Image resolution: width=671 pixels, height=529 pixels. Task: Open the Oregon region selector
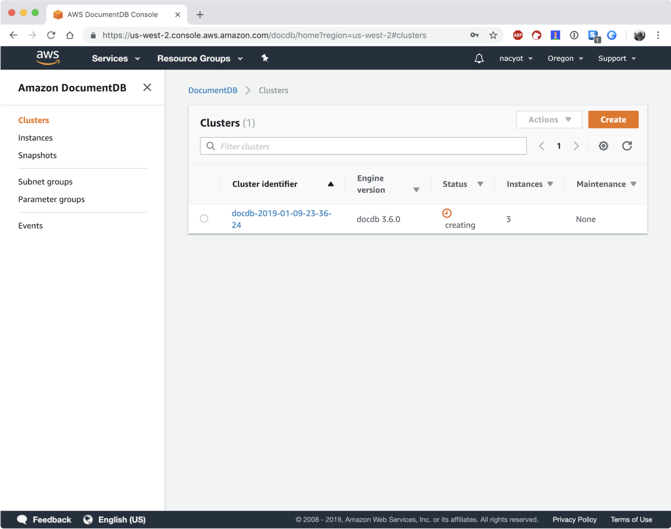pos(565,59)
